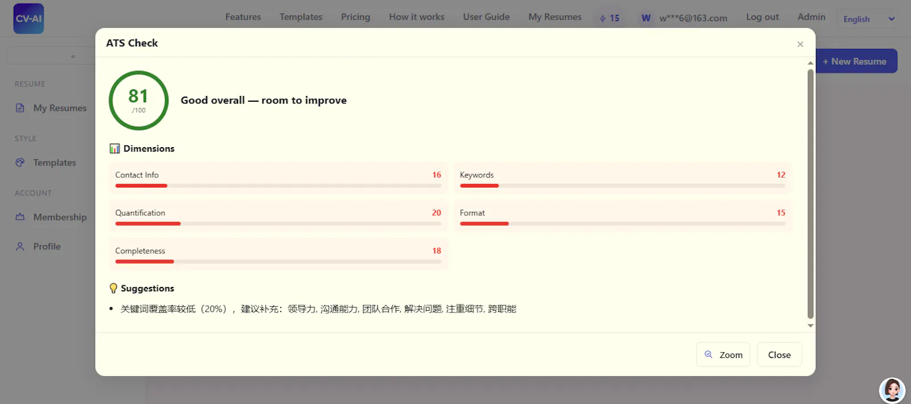
Task: Click the Chinese keyword suggestion text
Action: pyautogui.click(x=318, y=309)
